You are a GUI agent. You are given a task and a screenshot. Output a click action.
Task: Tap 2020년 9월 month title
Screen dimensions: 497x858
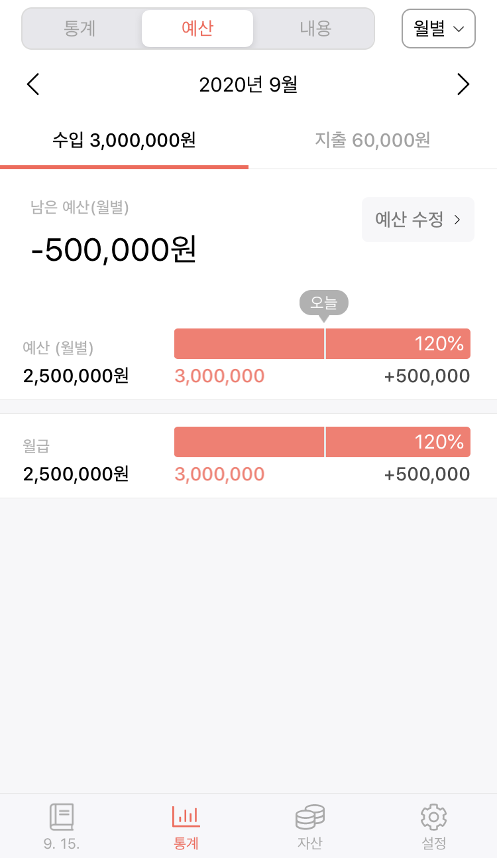pos(248,85)
